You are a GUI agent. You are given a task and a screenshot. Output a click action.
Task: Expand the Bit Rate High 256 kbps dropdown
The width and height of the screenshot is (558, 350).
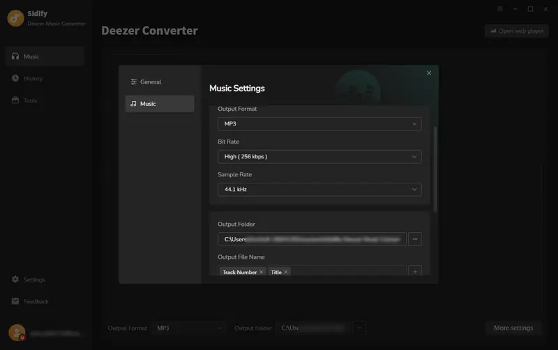point(319,156)
